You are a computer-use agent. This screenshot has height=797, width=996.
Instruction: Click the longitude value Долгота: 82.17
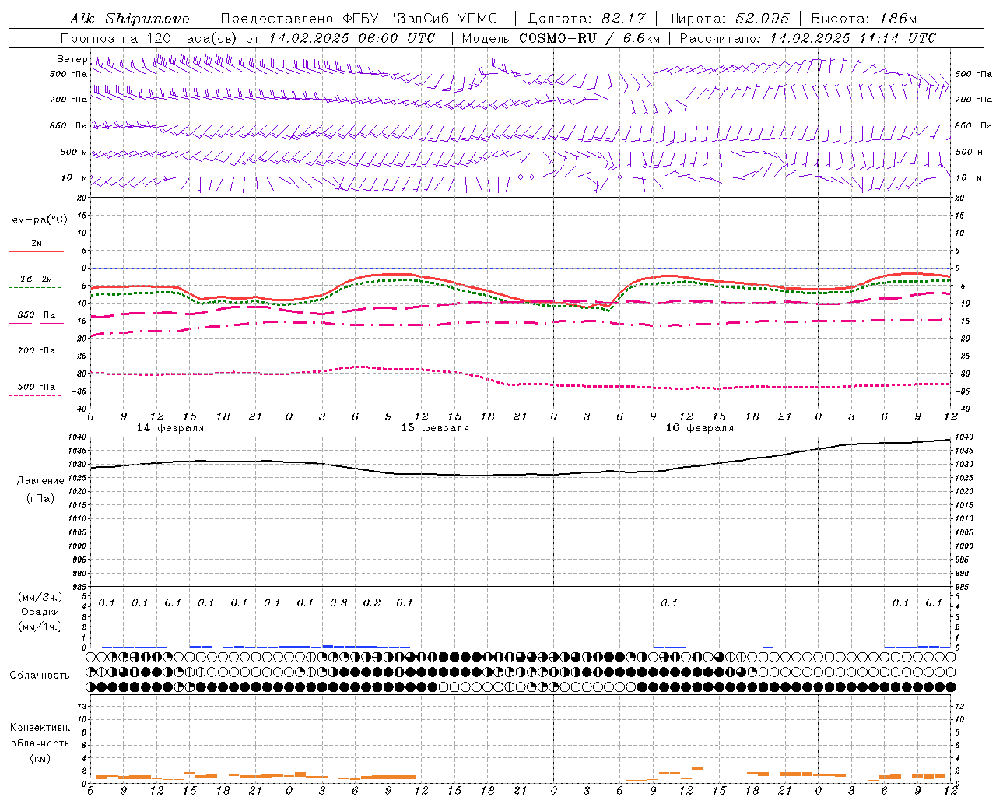[x=586, y=19]
